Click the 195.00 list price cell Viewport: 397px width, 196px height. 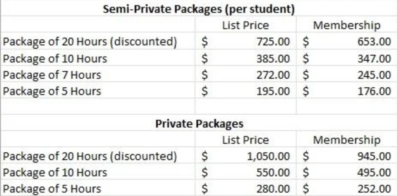246,90
